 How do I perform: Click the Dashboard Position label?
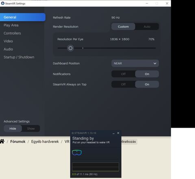click(66, 63)
